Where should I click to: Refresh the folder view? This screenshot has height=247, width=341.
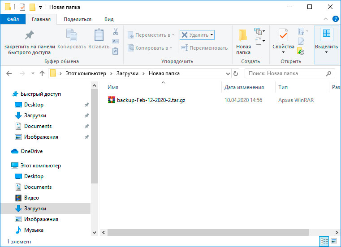click(x=236, y=74)
